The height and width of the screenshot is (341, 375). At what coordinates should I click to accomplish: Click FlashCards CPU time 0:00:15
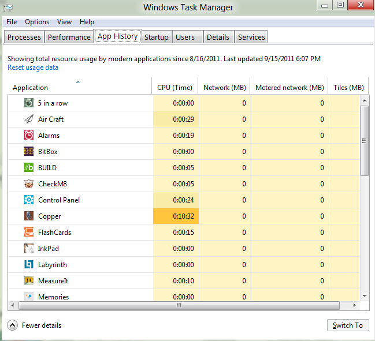[176, 233]
